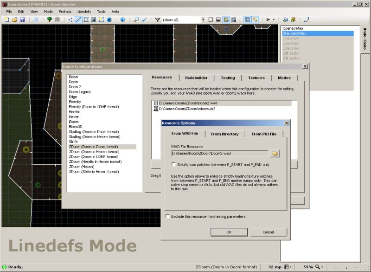Screen dimensions: 371x272
Task: Click the yellow pages with green arrow icon
Action: tap(293, 20)
